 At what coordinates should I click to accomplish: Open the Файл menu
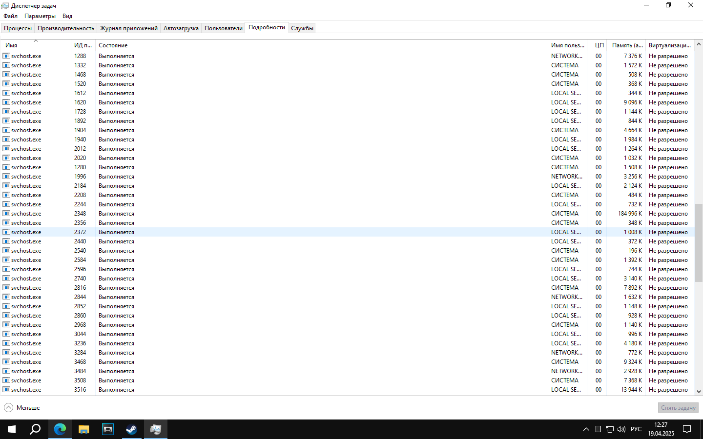tap(10, 16)
